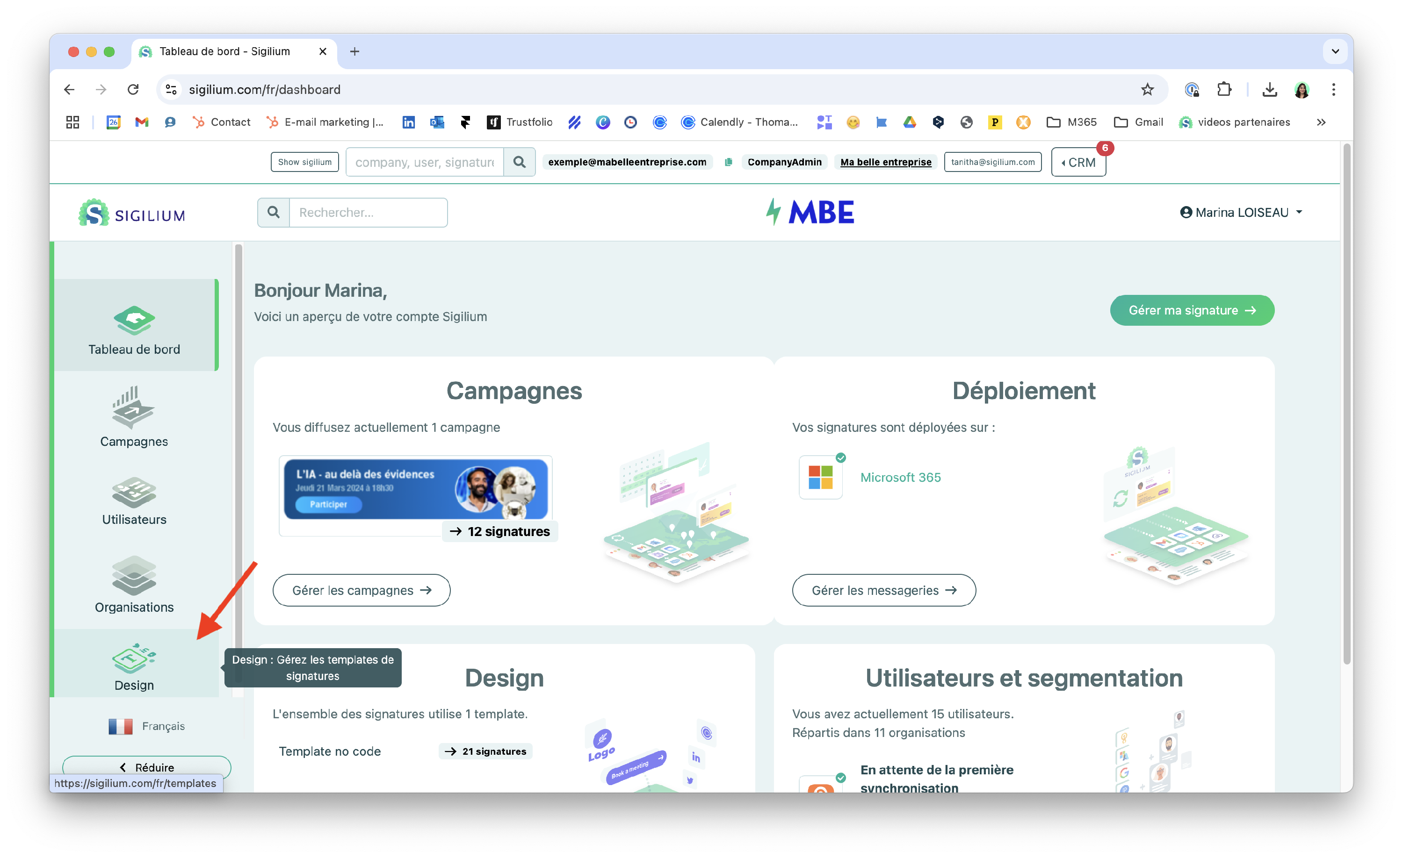The image size is (1403, 858).
Task: Click the admin search magnifier button
Action: click(x=519, y=162)
